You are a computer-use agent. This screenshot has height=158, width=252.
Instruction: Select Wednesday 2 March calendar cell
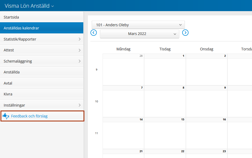click(207, 69)
